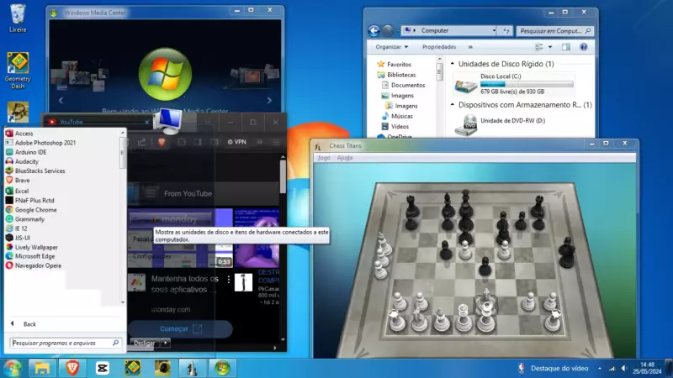Open the Organizar dropdown menu
673x378 pixels.
(391, 47)
